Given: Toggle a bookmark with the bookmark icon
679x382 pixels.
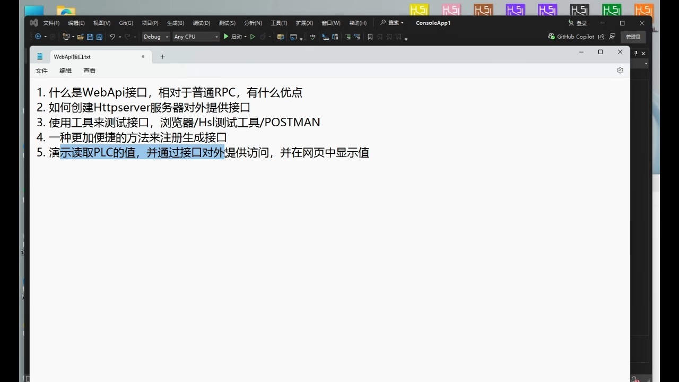Looking at the screenshot, I should coord(370,37).
